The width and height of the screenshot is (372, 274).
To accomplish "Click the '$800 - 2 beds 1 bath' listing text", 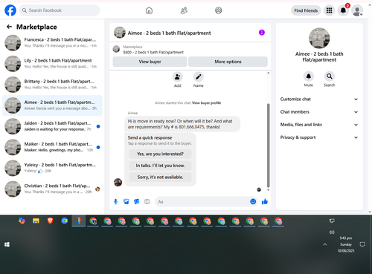I will point(153,52).
